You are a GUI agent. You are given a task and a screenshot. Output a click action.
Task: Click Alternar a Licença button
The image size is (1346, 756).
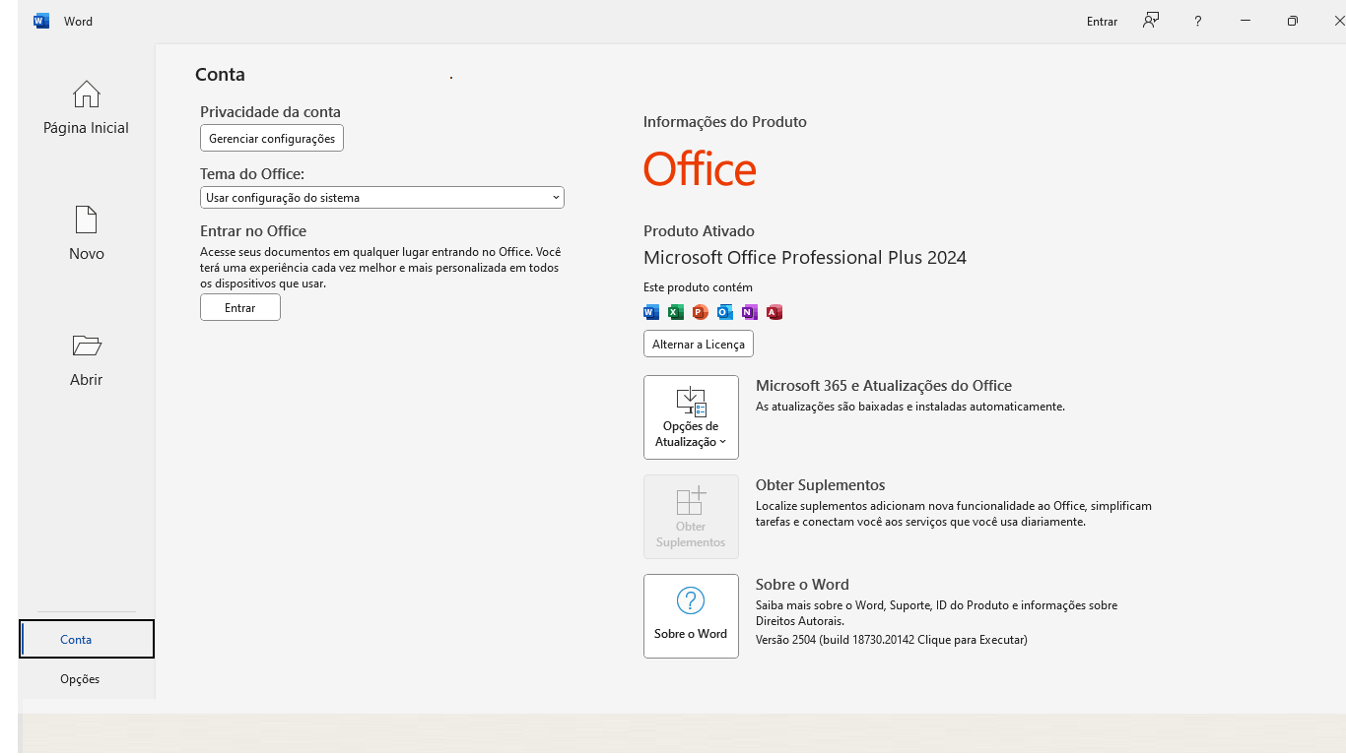click(699, 345)
